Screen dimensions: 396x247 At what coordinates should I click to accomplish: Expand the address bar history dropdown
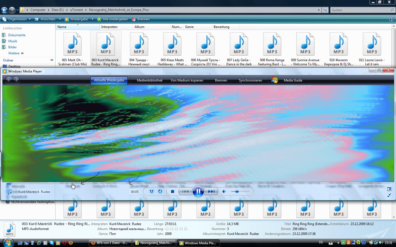(319, 10)
